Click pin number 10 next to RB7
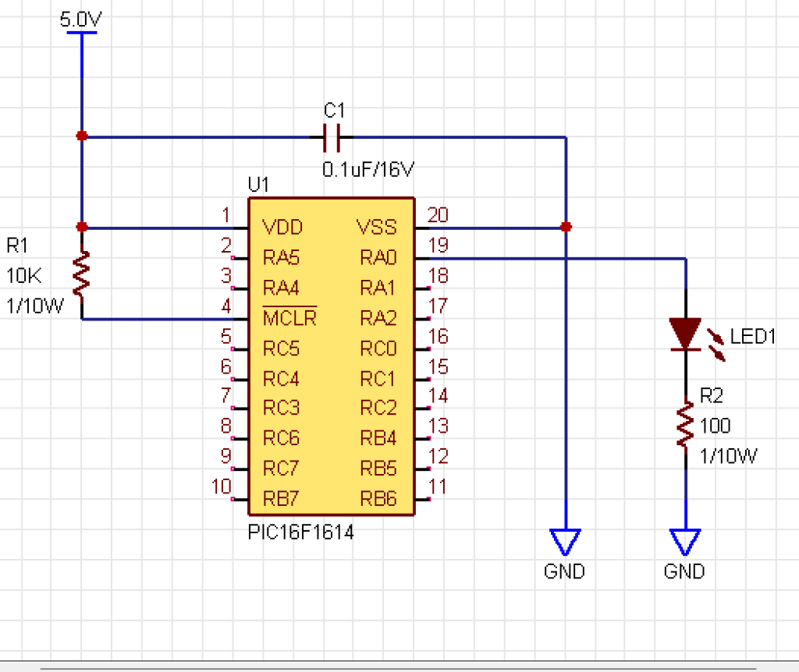Viewport: 799px width, 672px height. [222, 487]
